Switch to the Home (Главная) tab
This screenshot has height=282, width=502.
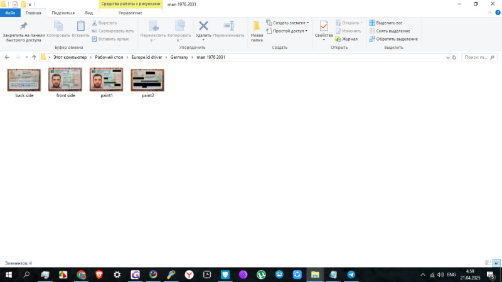(x=33, y=13)
